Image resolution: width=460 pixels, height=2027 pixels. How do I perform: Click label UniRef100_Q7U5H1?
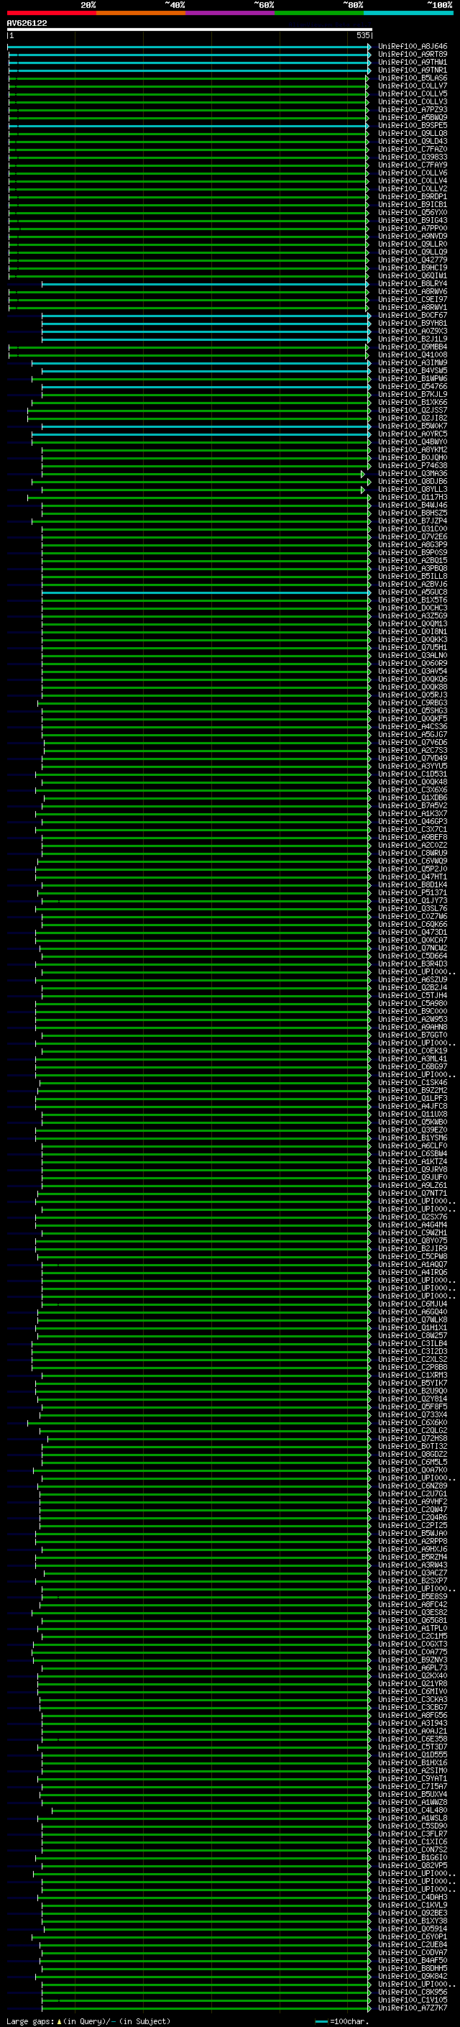413,648
